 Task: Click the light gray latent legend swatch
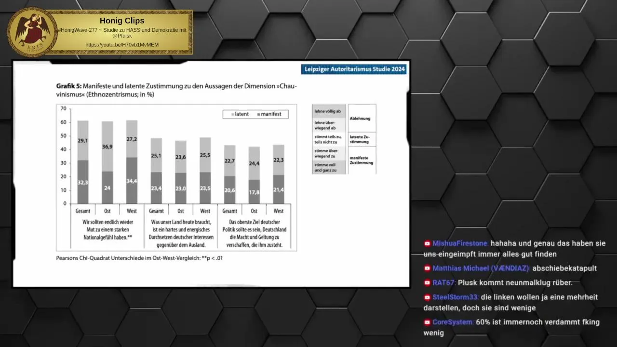[x=232, y=114]
